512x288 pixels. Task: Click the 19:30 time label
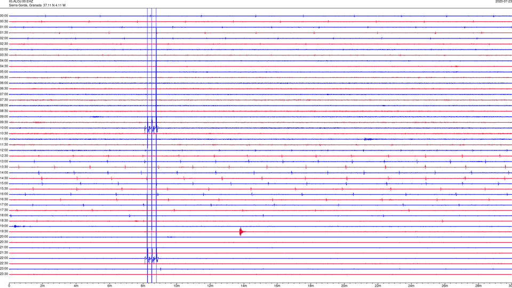4,231
